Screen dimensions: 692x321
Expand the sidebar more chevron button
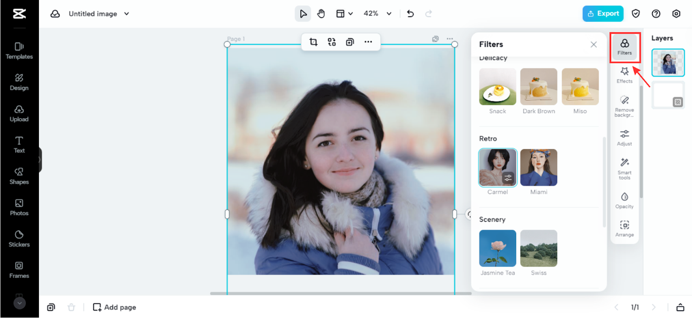click(19, 303)
